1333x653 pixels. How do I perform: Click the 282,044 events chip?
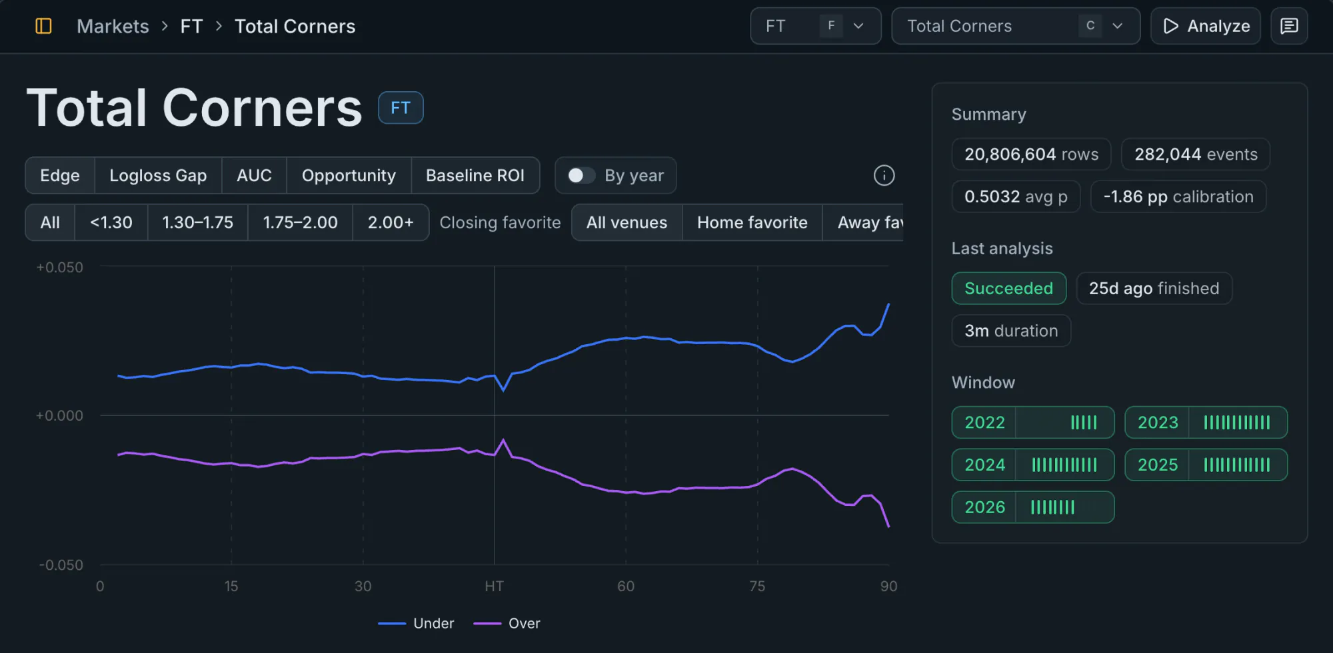tap(1196, 154)
